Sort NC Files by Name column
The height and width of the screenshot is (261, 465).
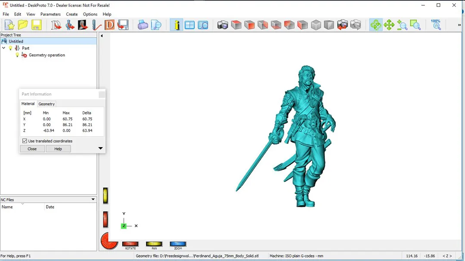22,207
